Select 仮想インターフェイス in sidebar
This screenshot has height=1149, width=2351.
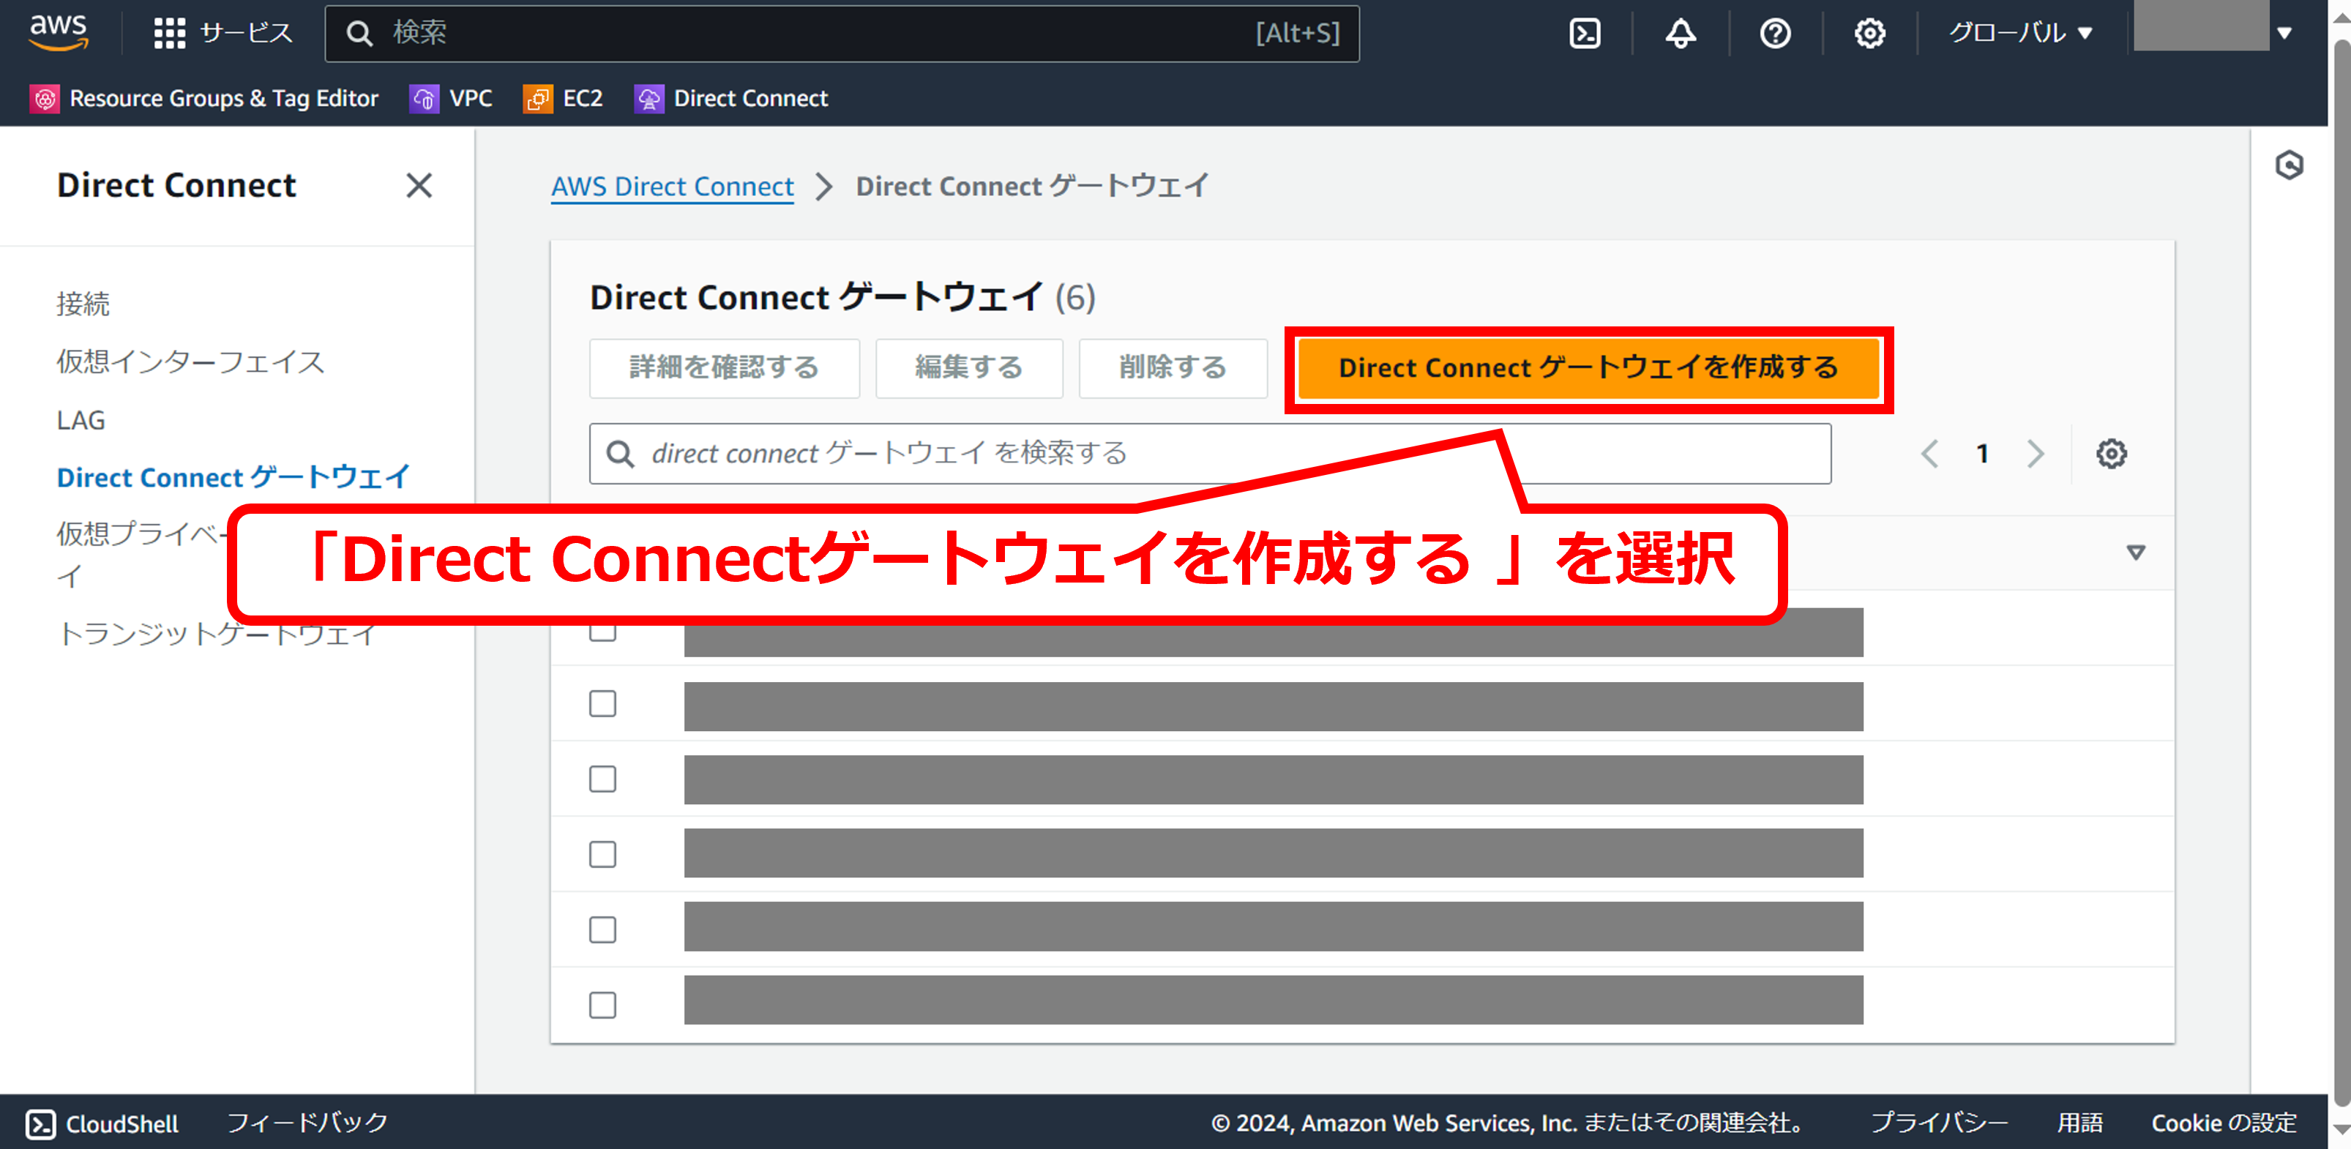click(x=190, y=362)
